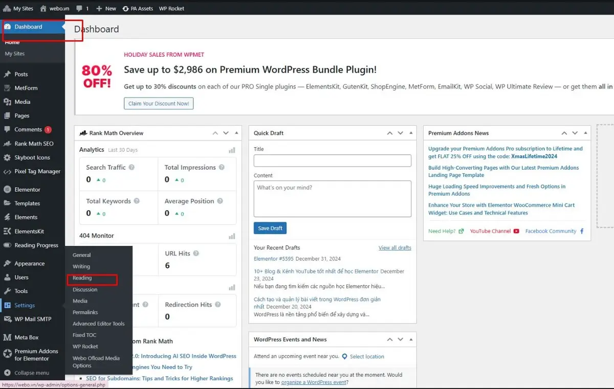Click help icon next to Search Traffic
Viewport: 614px width, 389px height.
(131, 167)
